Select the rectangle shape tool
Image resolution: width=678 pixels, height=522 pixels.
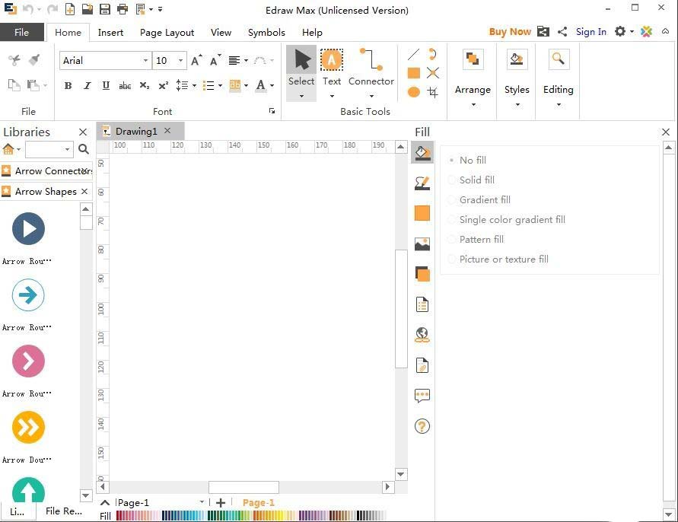point(414,73)
